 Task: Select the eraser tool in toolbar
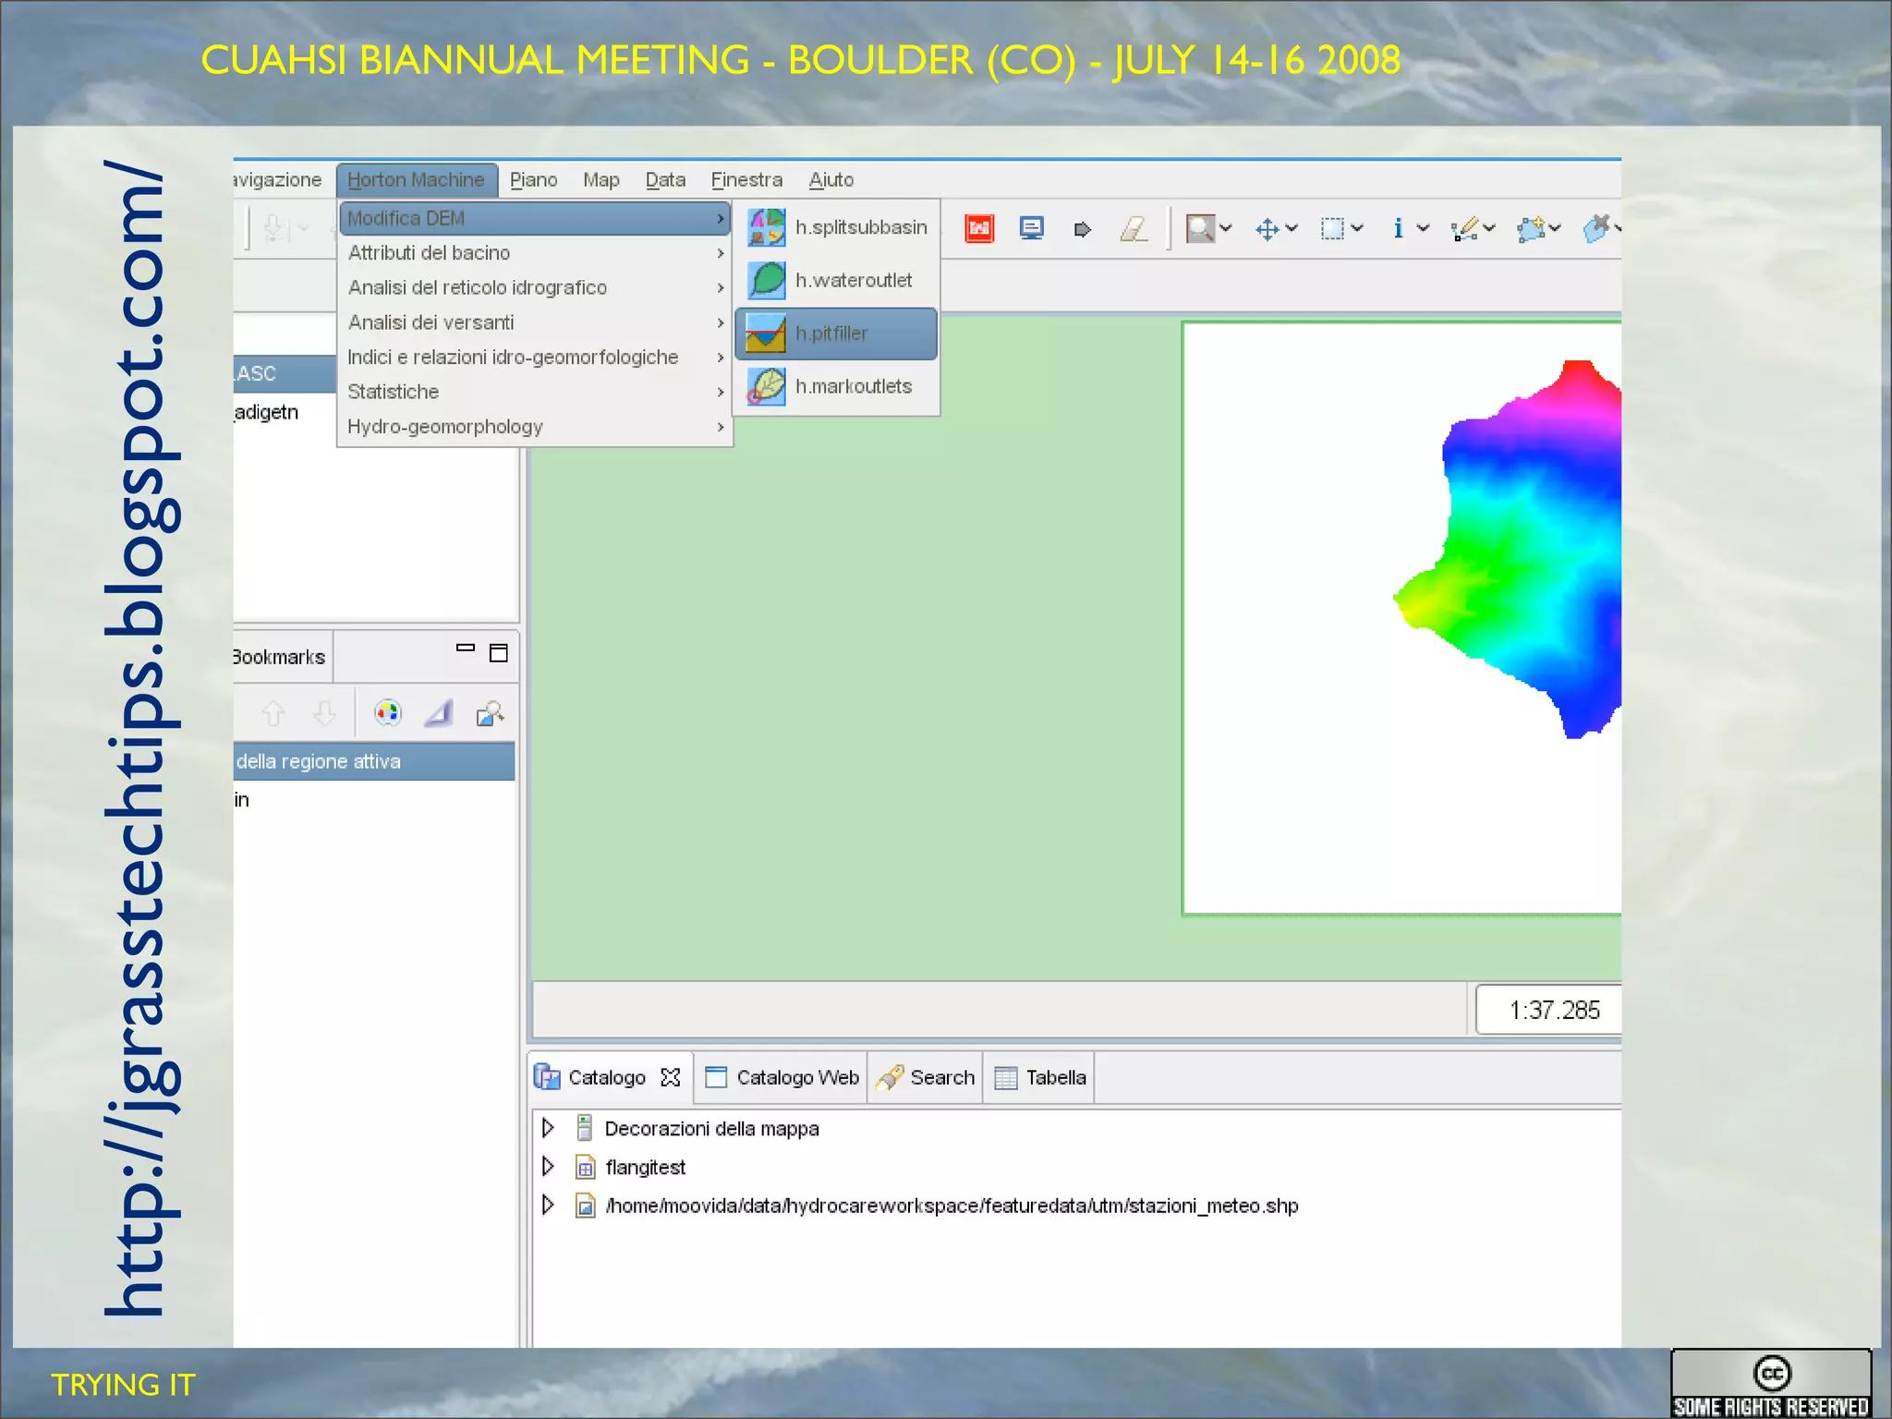1134,228
